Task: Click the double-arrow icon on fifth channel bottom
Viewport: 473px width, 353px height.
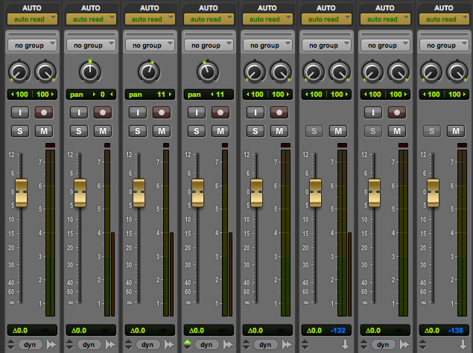Action: pos(287,344)
